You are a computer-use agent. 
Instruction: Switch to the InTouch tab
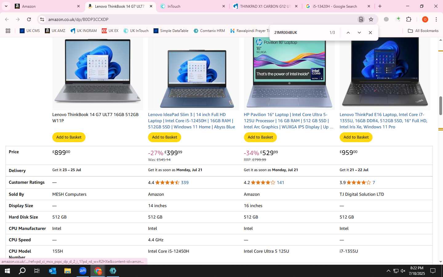tap(193, 6)
